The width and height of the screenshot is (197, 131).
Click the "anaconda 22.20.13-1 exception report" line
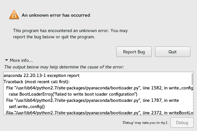[41, 76]
